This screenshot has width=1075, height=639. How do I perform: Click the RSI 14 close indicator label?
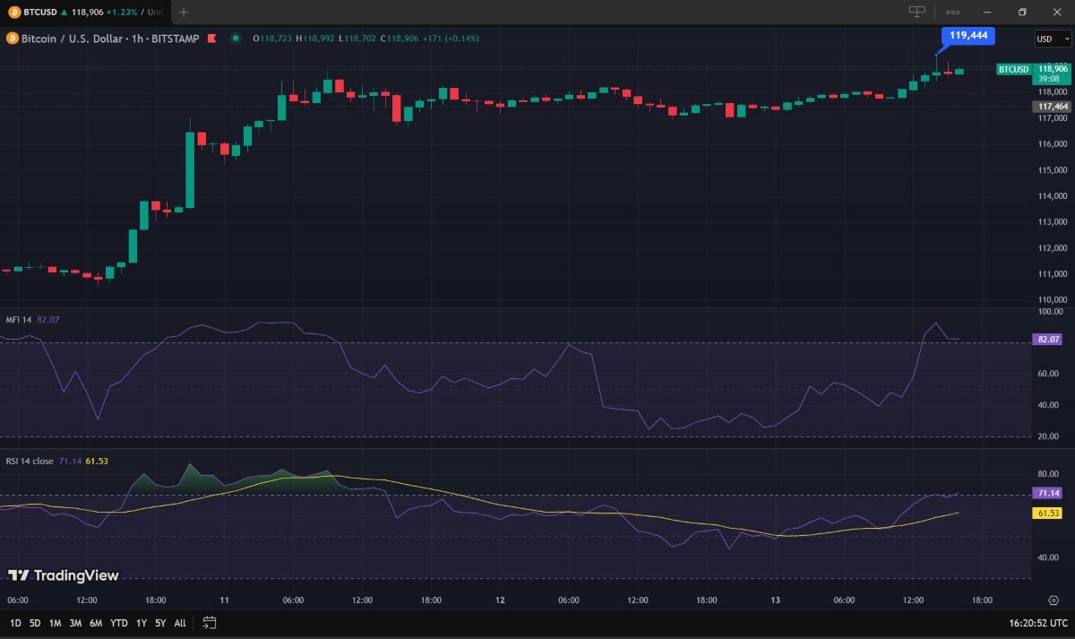[30, 461]
